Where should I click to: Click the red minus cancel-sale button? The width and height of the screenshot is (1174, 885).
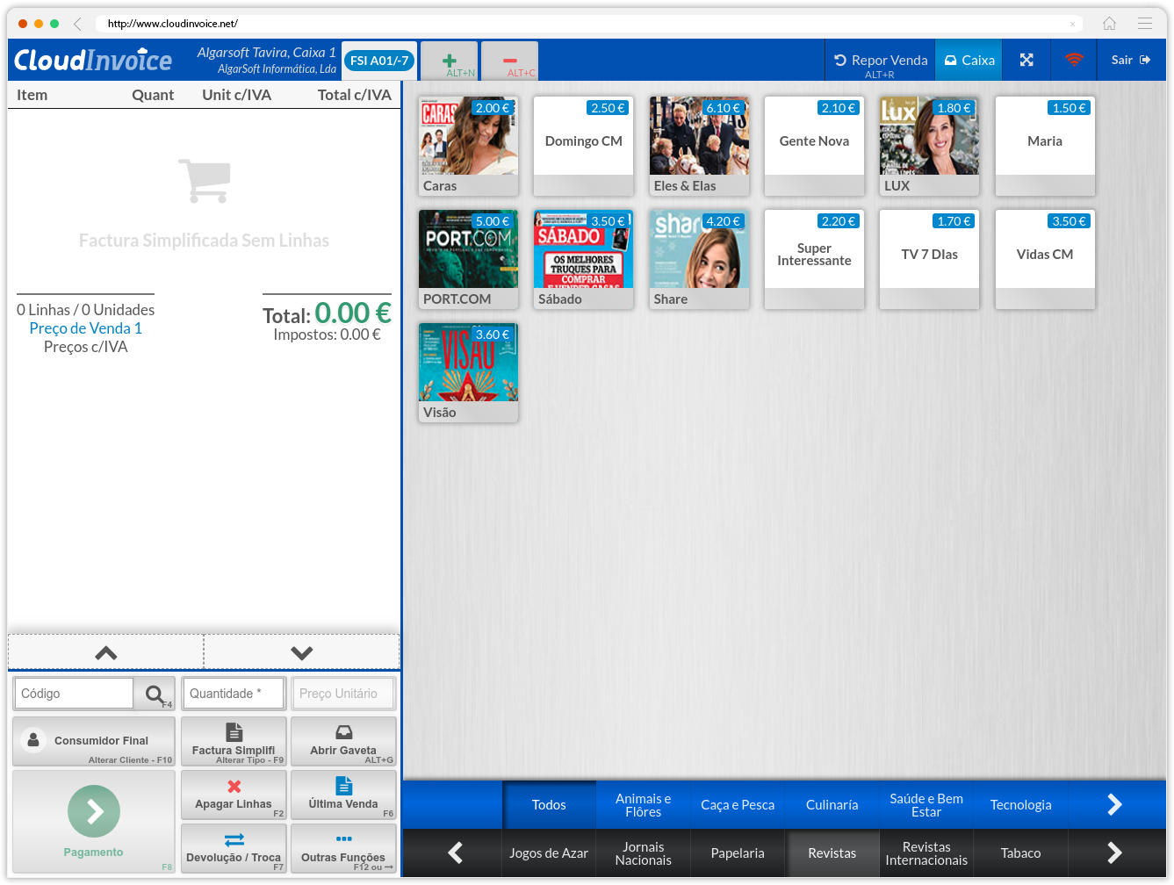pos(510,61)
